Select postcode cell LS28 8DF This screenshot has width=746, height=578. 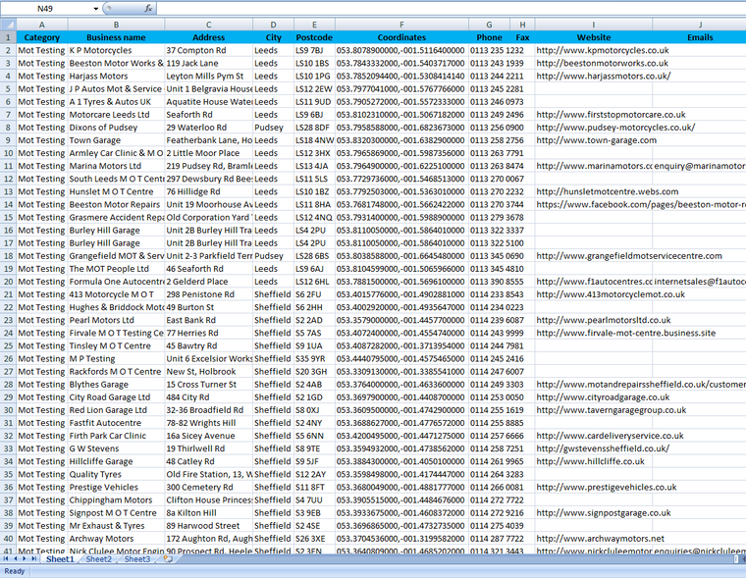314,128
